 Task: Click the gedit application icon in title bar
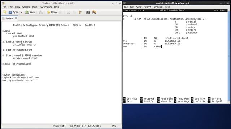3,3
